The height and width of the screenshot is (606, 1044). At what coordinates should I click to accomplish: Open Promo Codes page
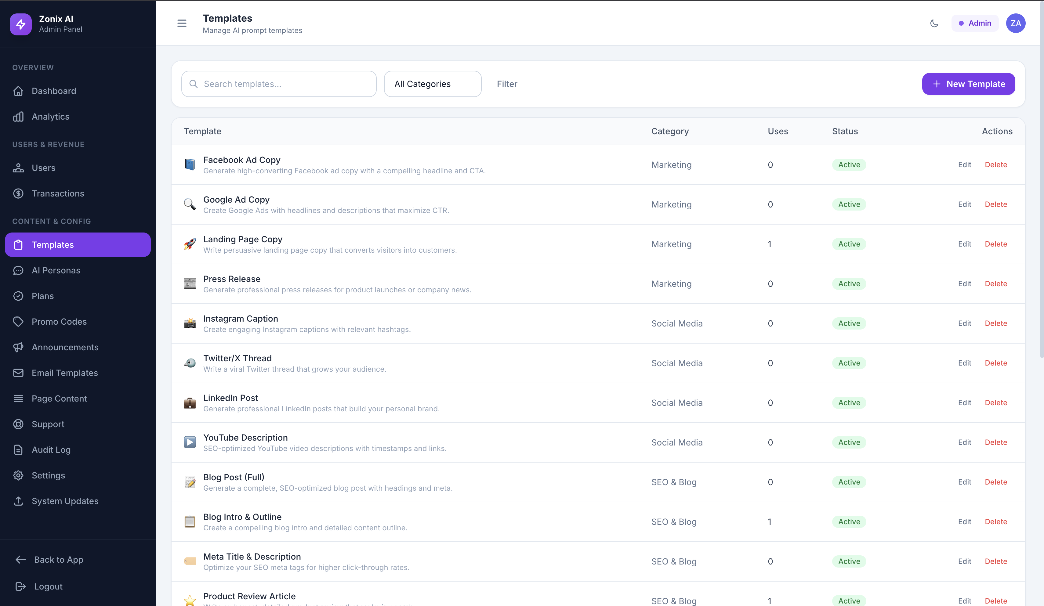pos(78,322)
